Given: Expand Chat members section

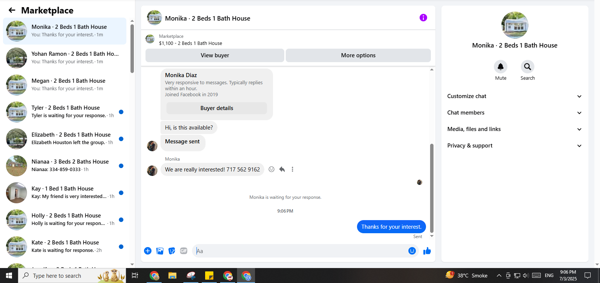Looking at the screenshot, I should 514,113.
